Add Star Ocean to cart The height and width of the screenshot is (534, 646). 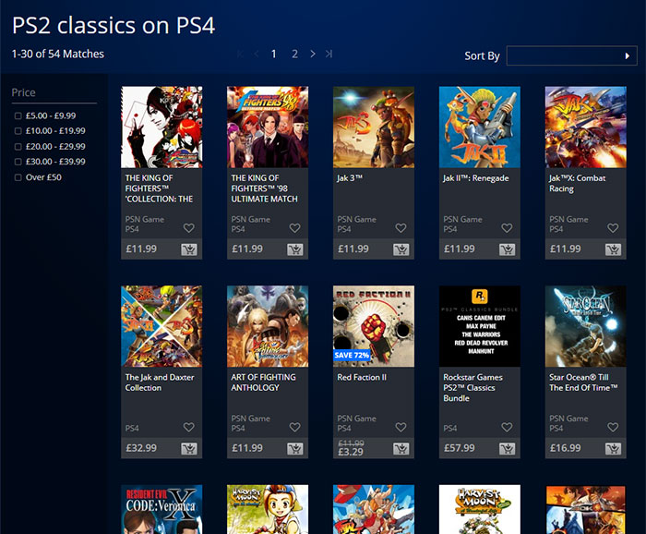tap(613, 449)
